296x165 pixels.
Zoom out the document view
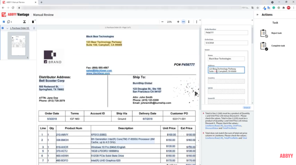163,22
